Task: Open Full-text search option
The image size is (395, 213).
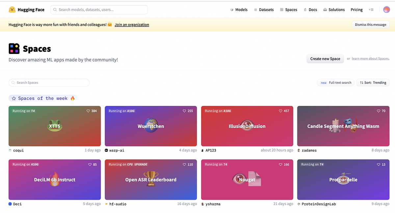Action: pyautogui.click(x=335, y=83)
